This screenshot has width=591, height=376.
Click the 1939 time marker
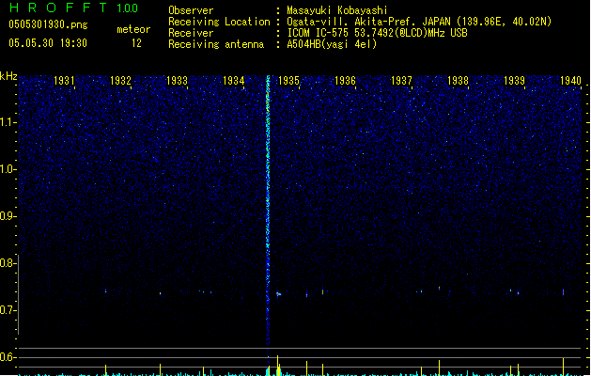[514, 80]
